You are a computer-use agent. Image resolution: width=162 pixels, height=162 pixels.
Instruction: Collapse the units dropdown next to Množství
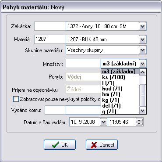tap(142, 64)
